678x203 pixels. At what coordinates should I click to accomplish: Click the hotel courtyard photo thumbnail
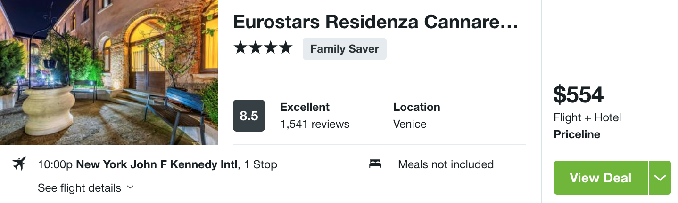[109, 72]
